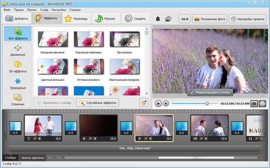The width and height of the screenshot is (270, 168).
Task: Open the Переходы tab
Action: pyautogui.click(x=77, y=18)
